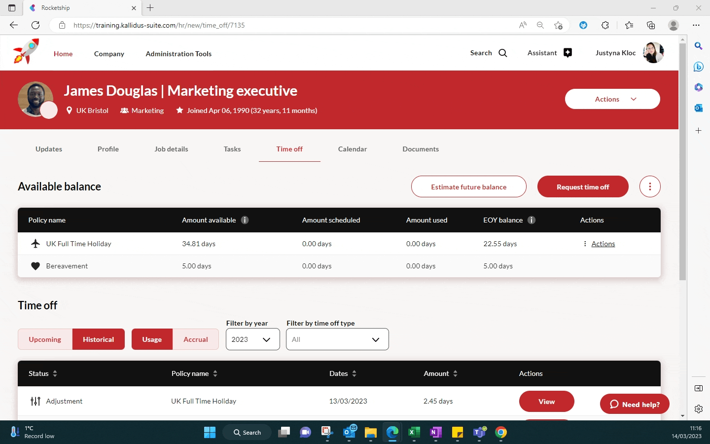Open the Filter by year dropdown
Image resolution: width=710 pixels, height=444 pixels.
pos(252,339)
